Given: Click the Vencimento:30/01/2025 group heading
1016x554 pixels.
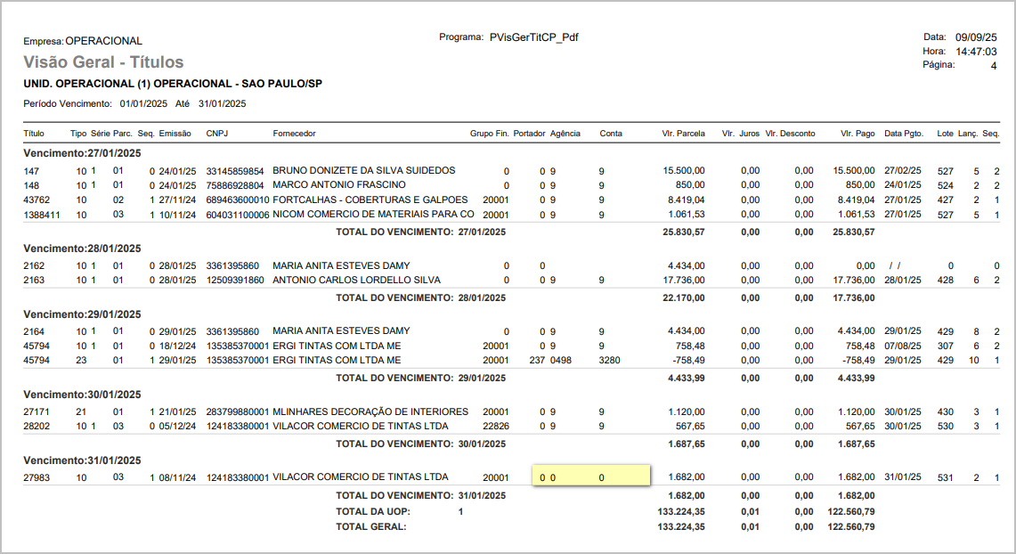Looking at the screenshot, I should pyautogui.click(x=82, y=395).
